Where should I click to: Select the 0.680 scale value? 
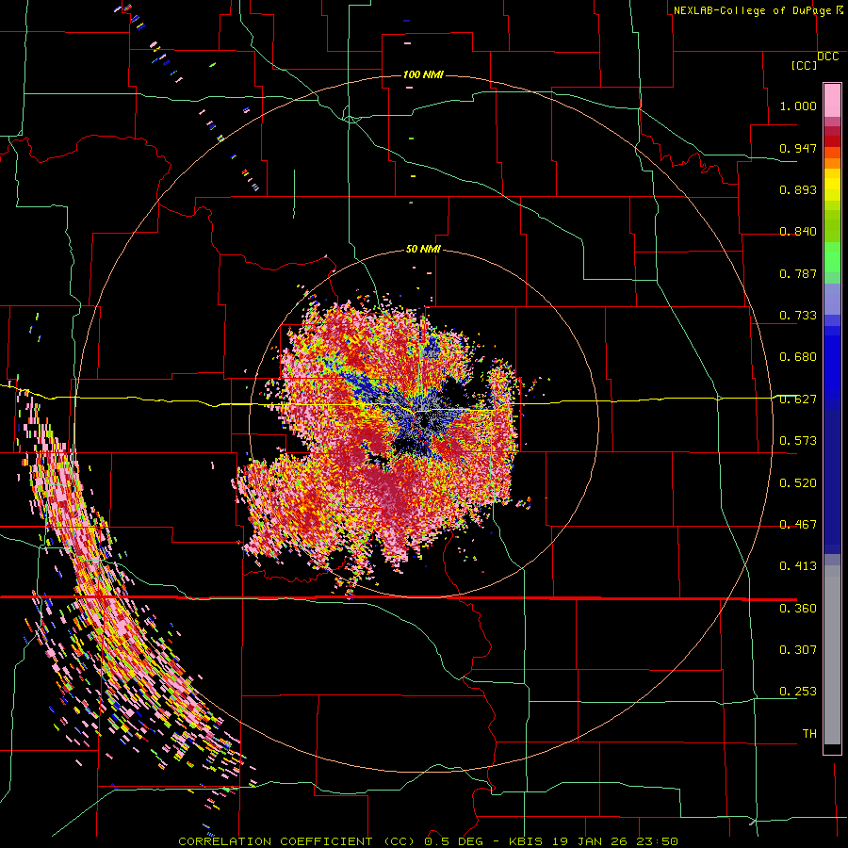point(798,357)
